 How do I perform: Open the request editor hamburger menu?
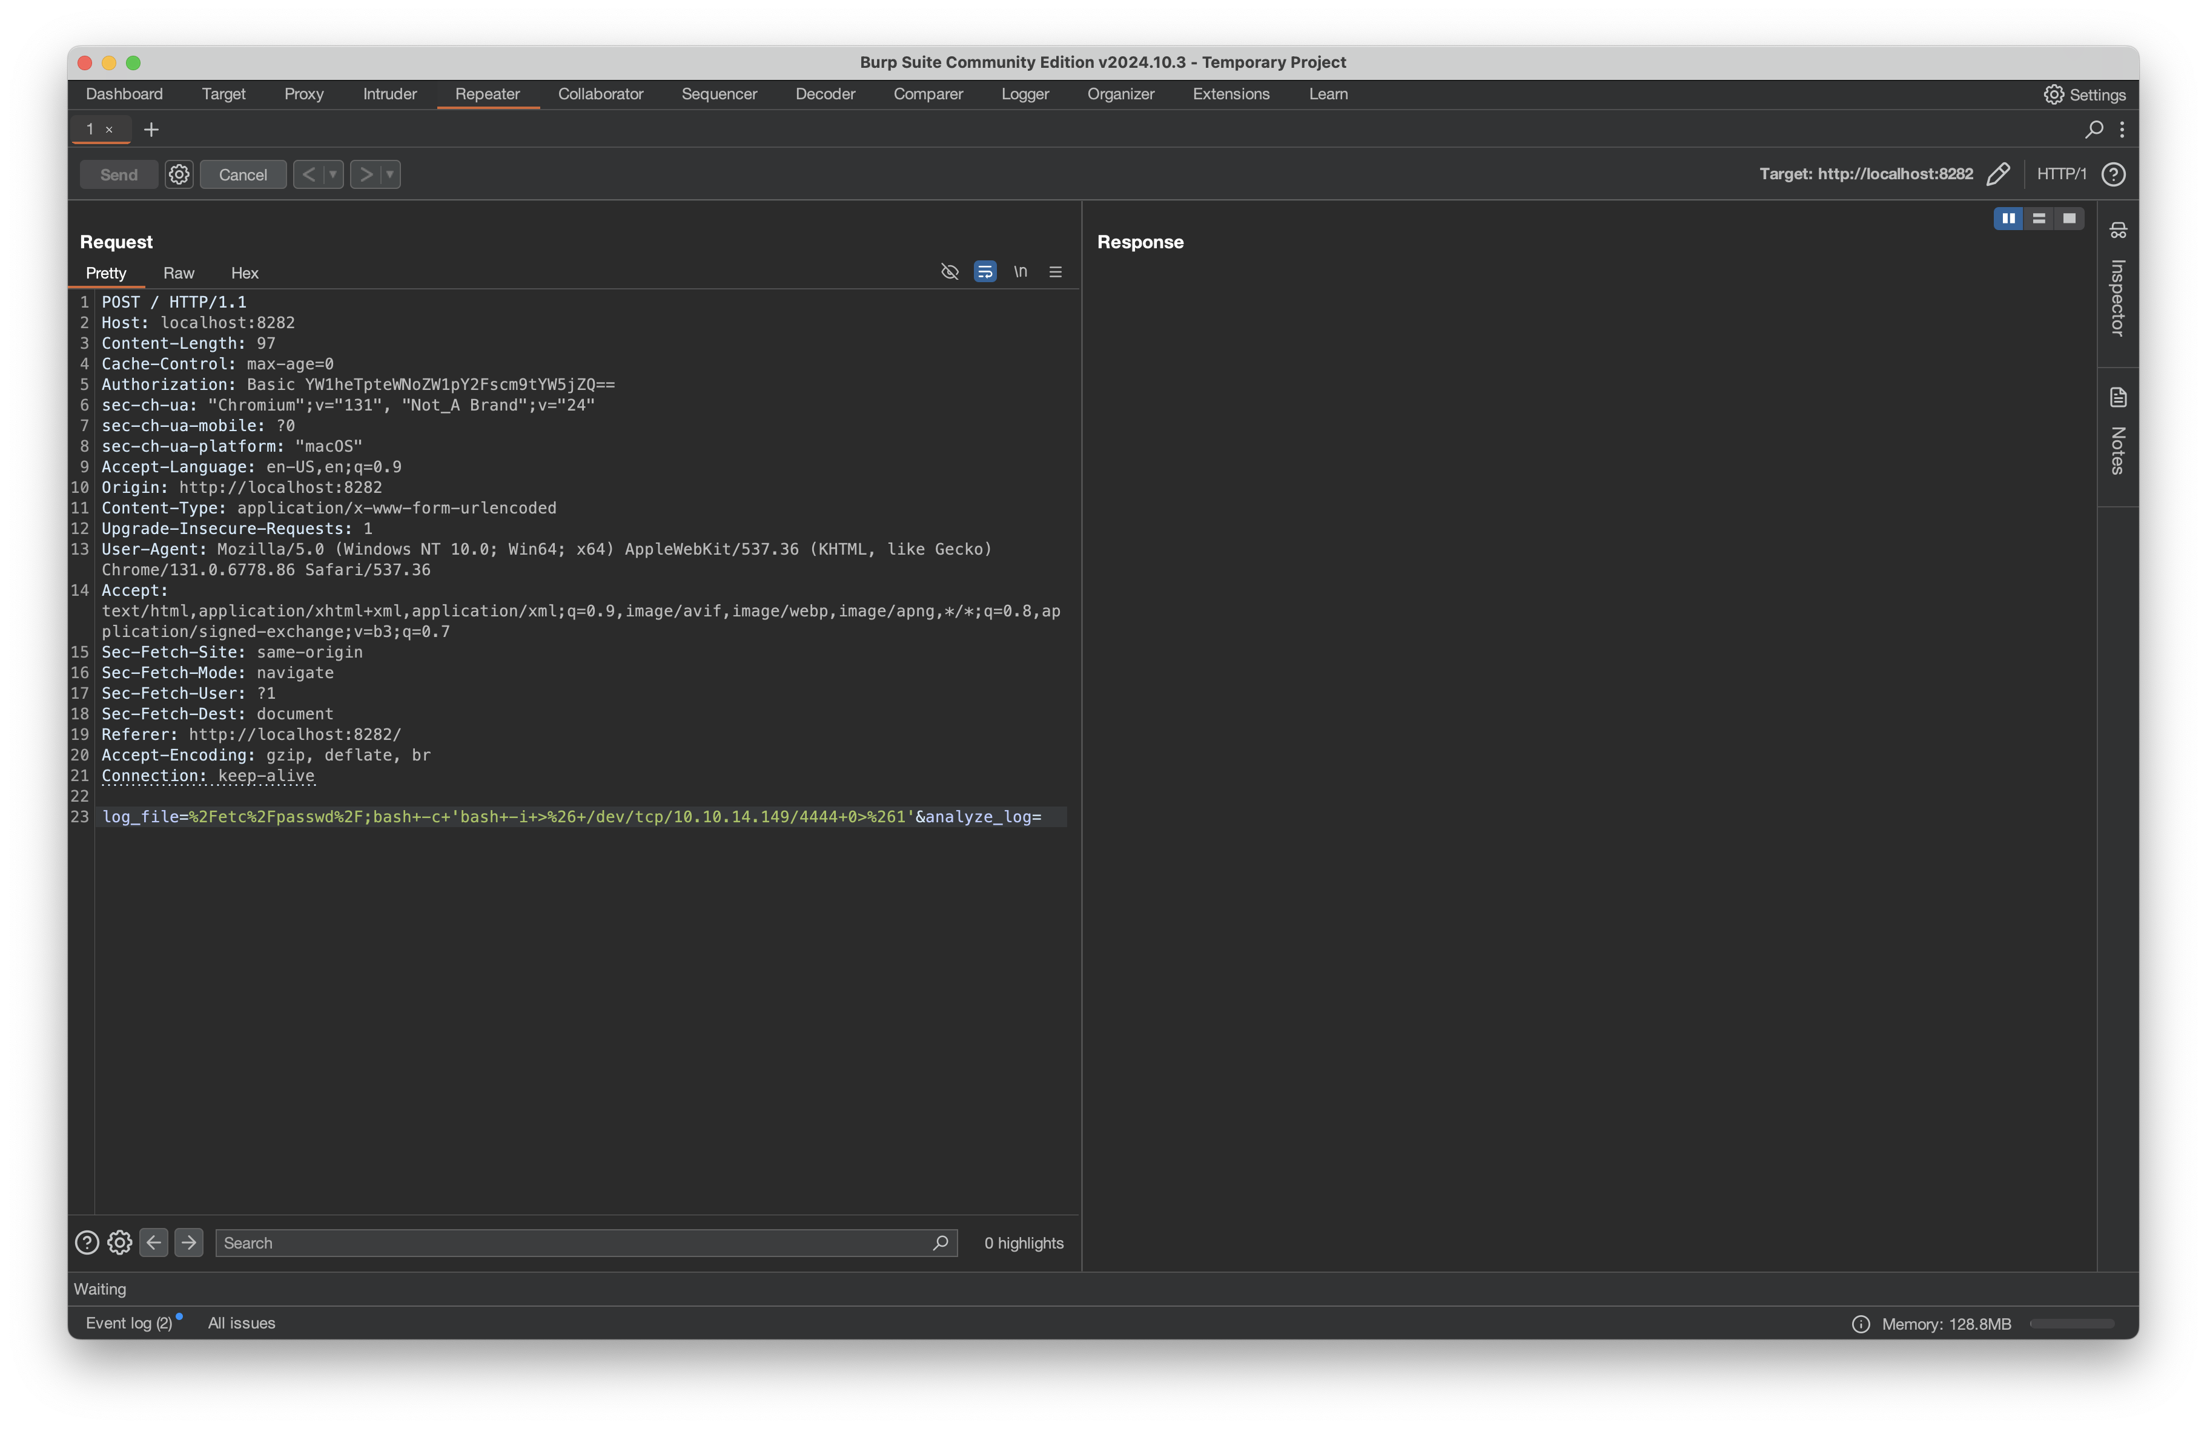[x=1055, y=272]
